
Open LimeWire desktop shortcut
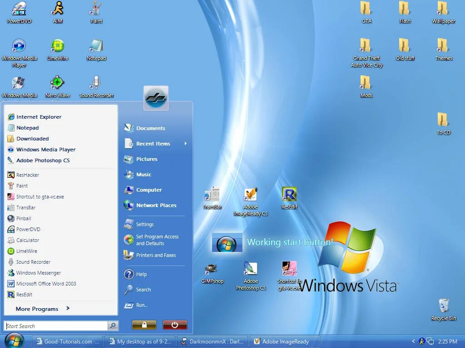pos(58,50)
